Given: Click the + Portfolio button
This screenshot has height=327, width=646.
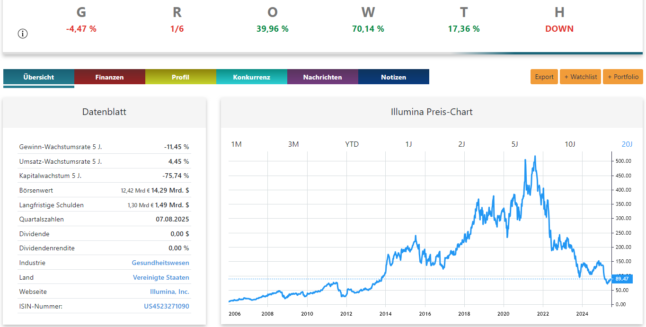Looking at the screenshot, I should click(x=623, y=77).
